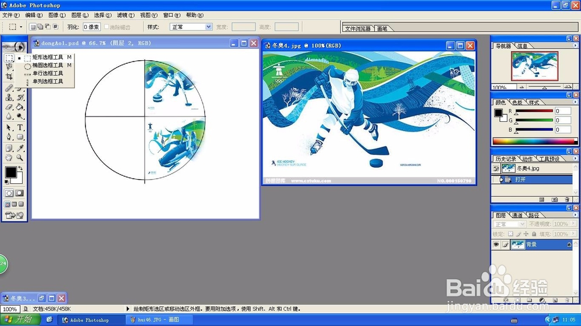Select the Healing Brush tool

9,88
